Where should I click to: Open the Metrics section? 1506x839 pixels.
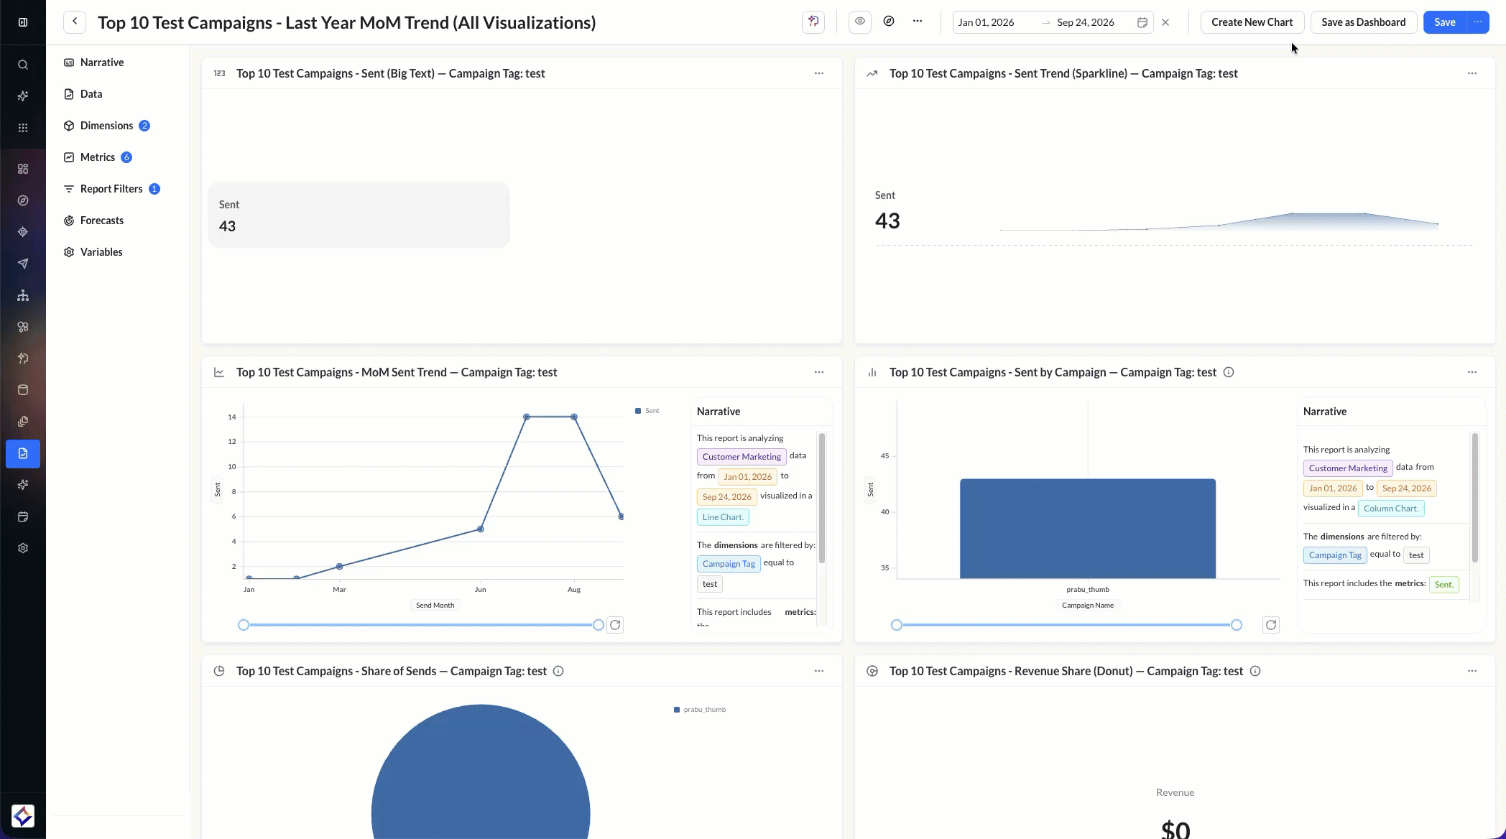coord(98,157)
